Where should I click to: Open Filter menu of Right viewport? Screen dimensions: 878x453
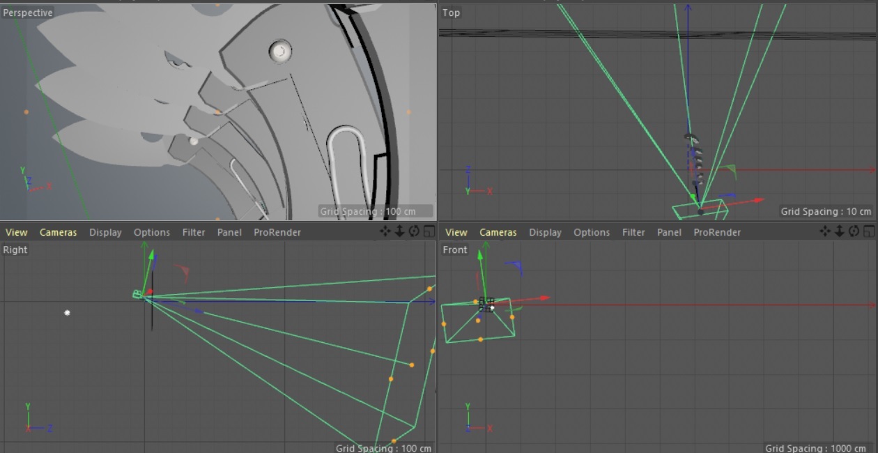pos(194,232)
